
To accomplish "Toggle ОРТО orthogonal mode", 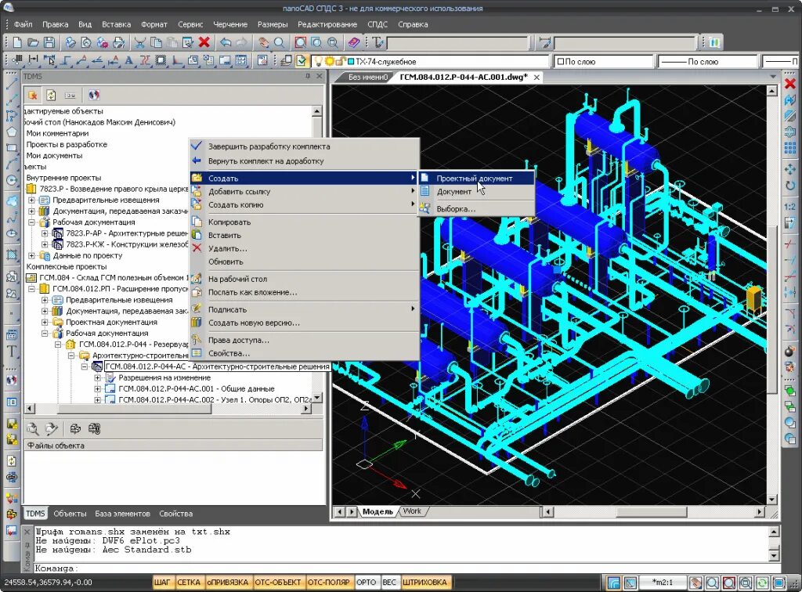I will 367,583.
